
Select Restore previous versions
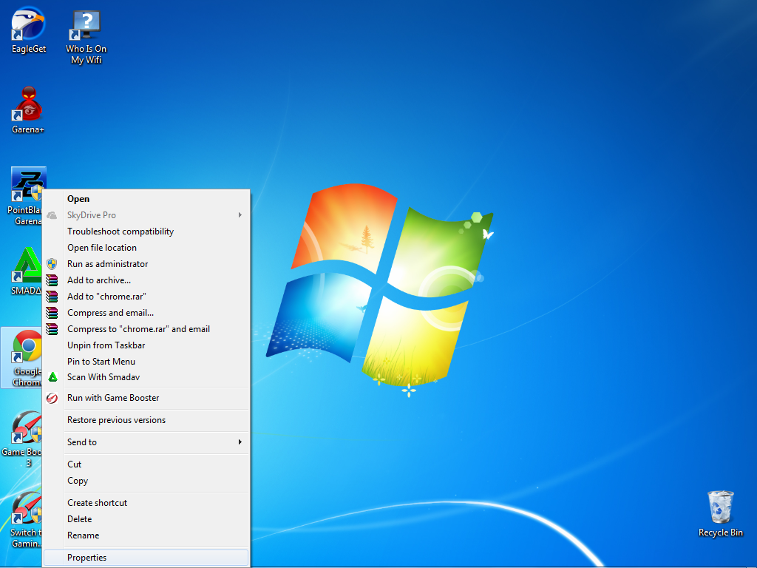coord(146,420)
